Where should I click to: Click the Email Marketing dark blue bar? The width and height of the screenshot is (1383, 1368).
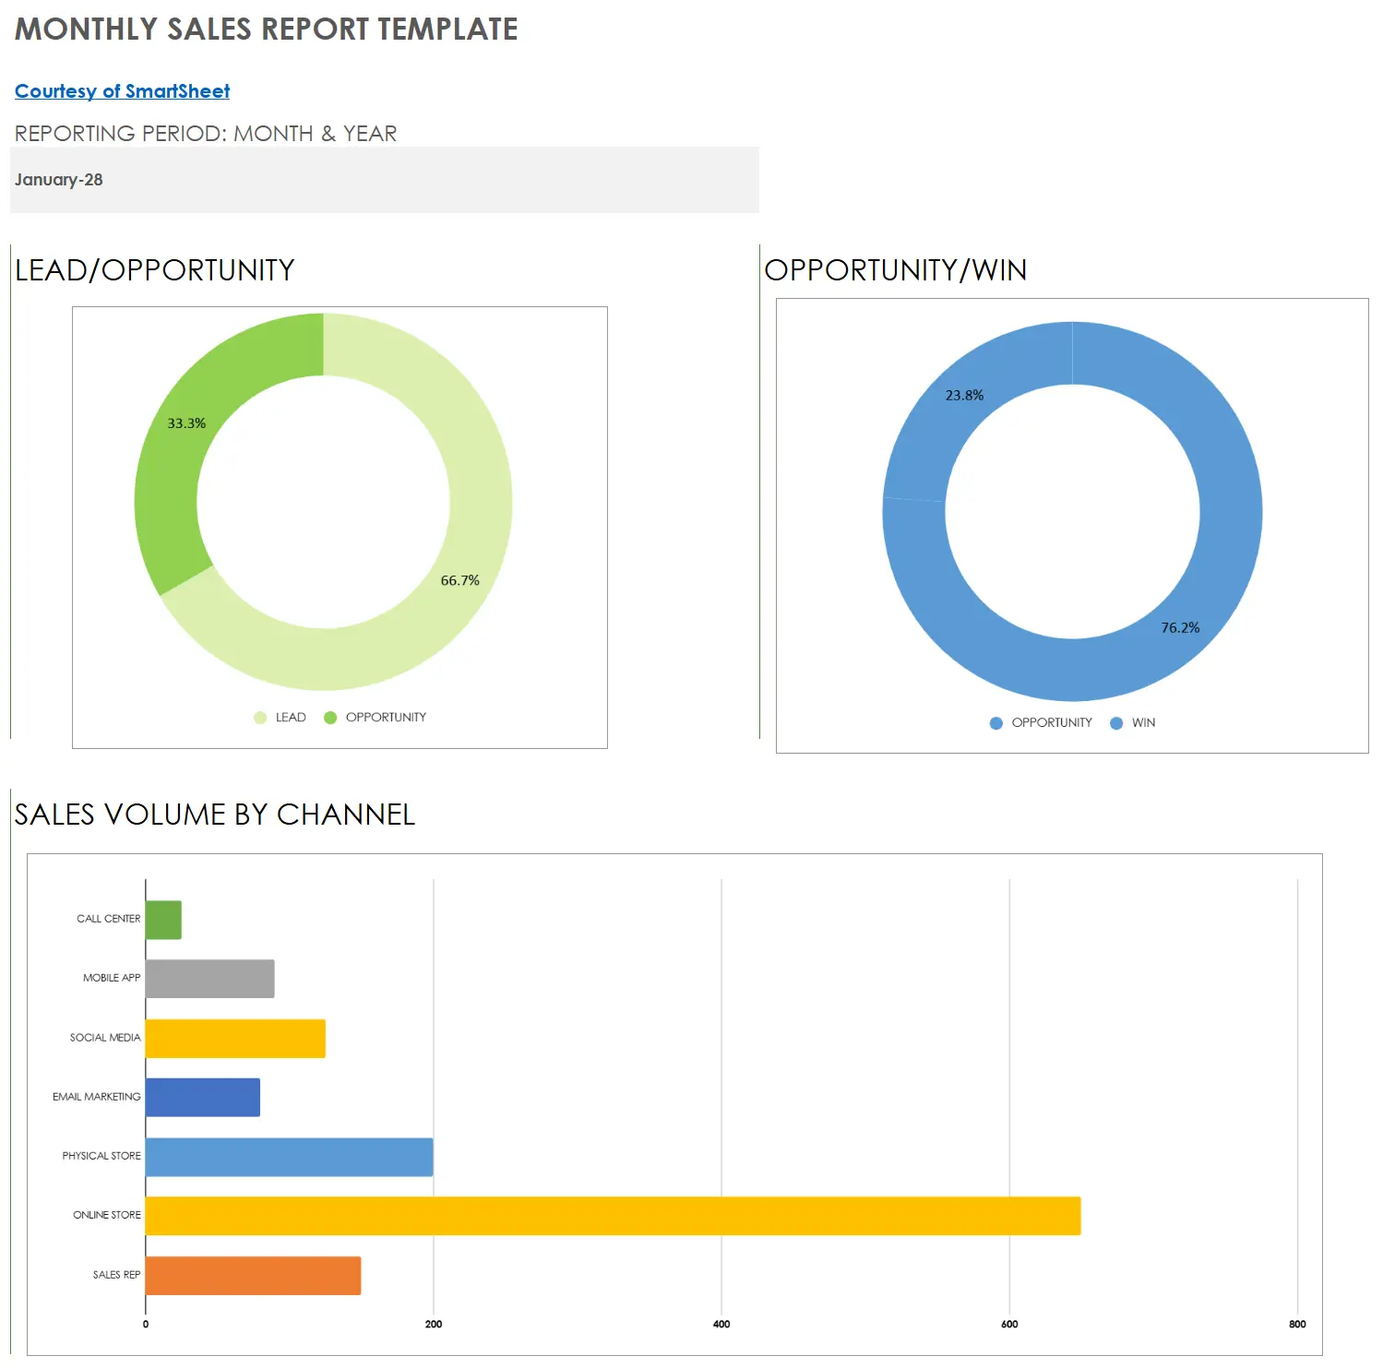pos(203,1098)
